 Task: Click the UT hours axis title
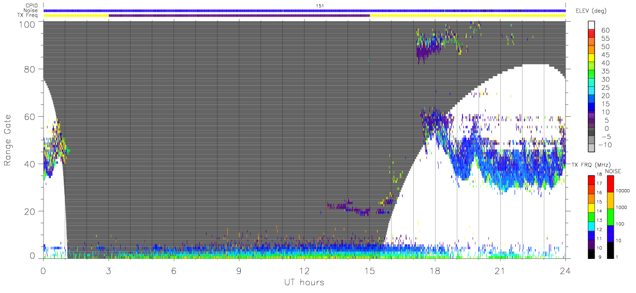[304, 282]
